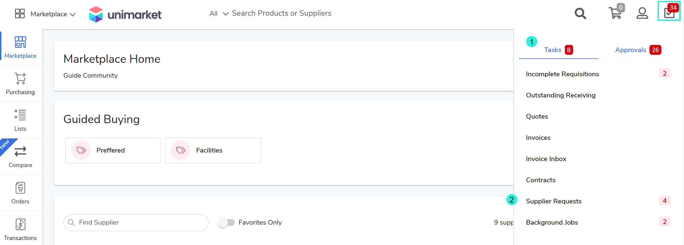
Task: Toggle the Favorites Only switch
Action: click(227, 222)
